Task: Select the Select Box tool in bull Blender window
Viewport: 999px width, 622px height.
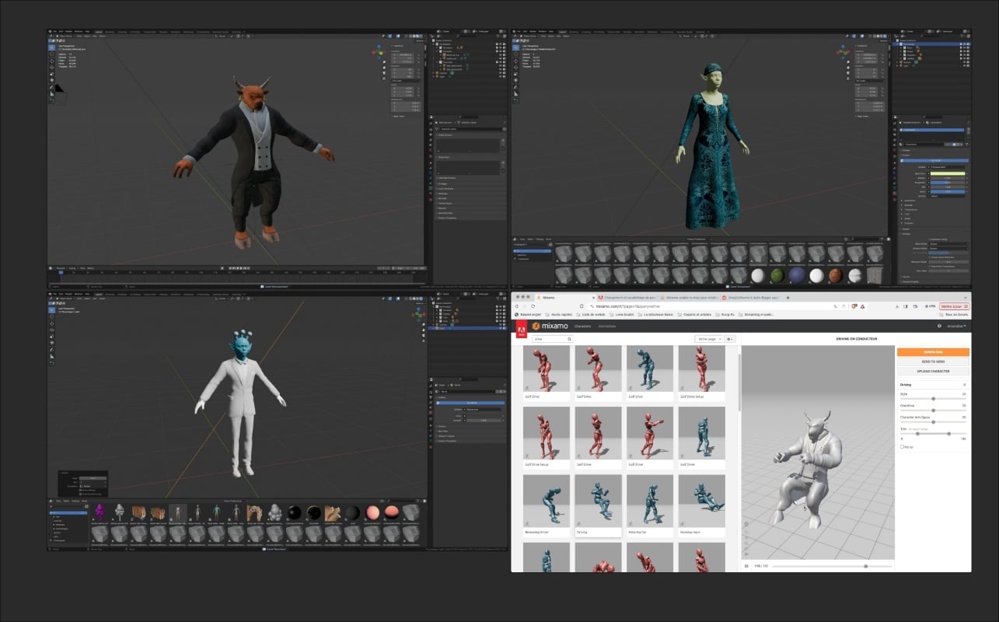Action: tap(52, 47)
